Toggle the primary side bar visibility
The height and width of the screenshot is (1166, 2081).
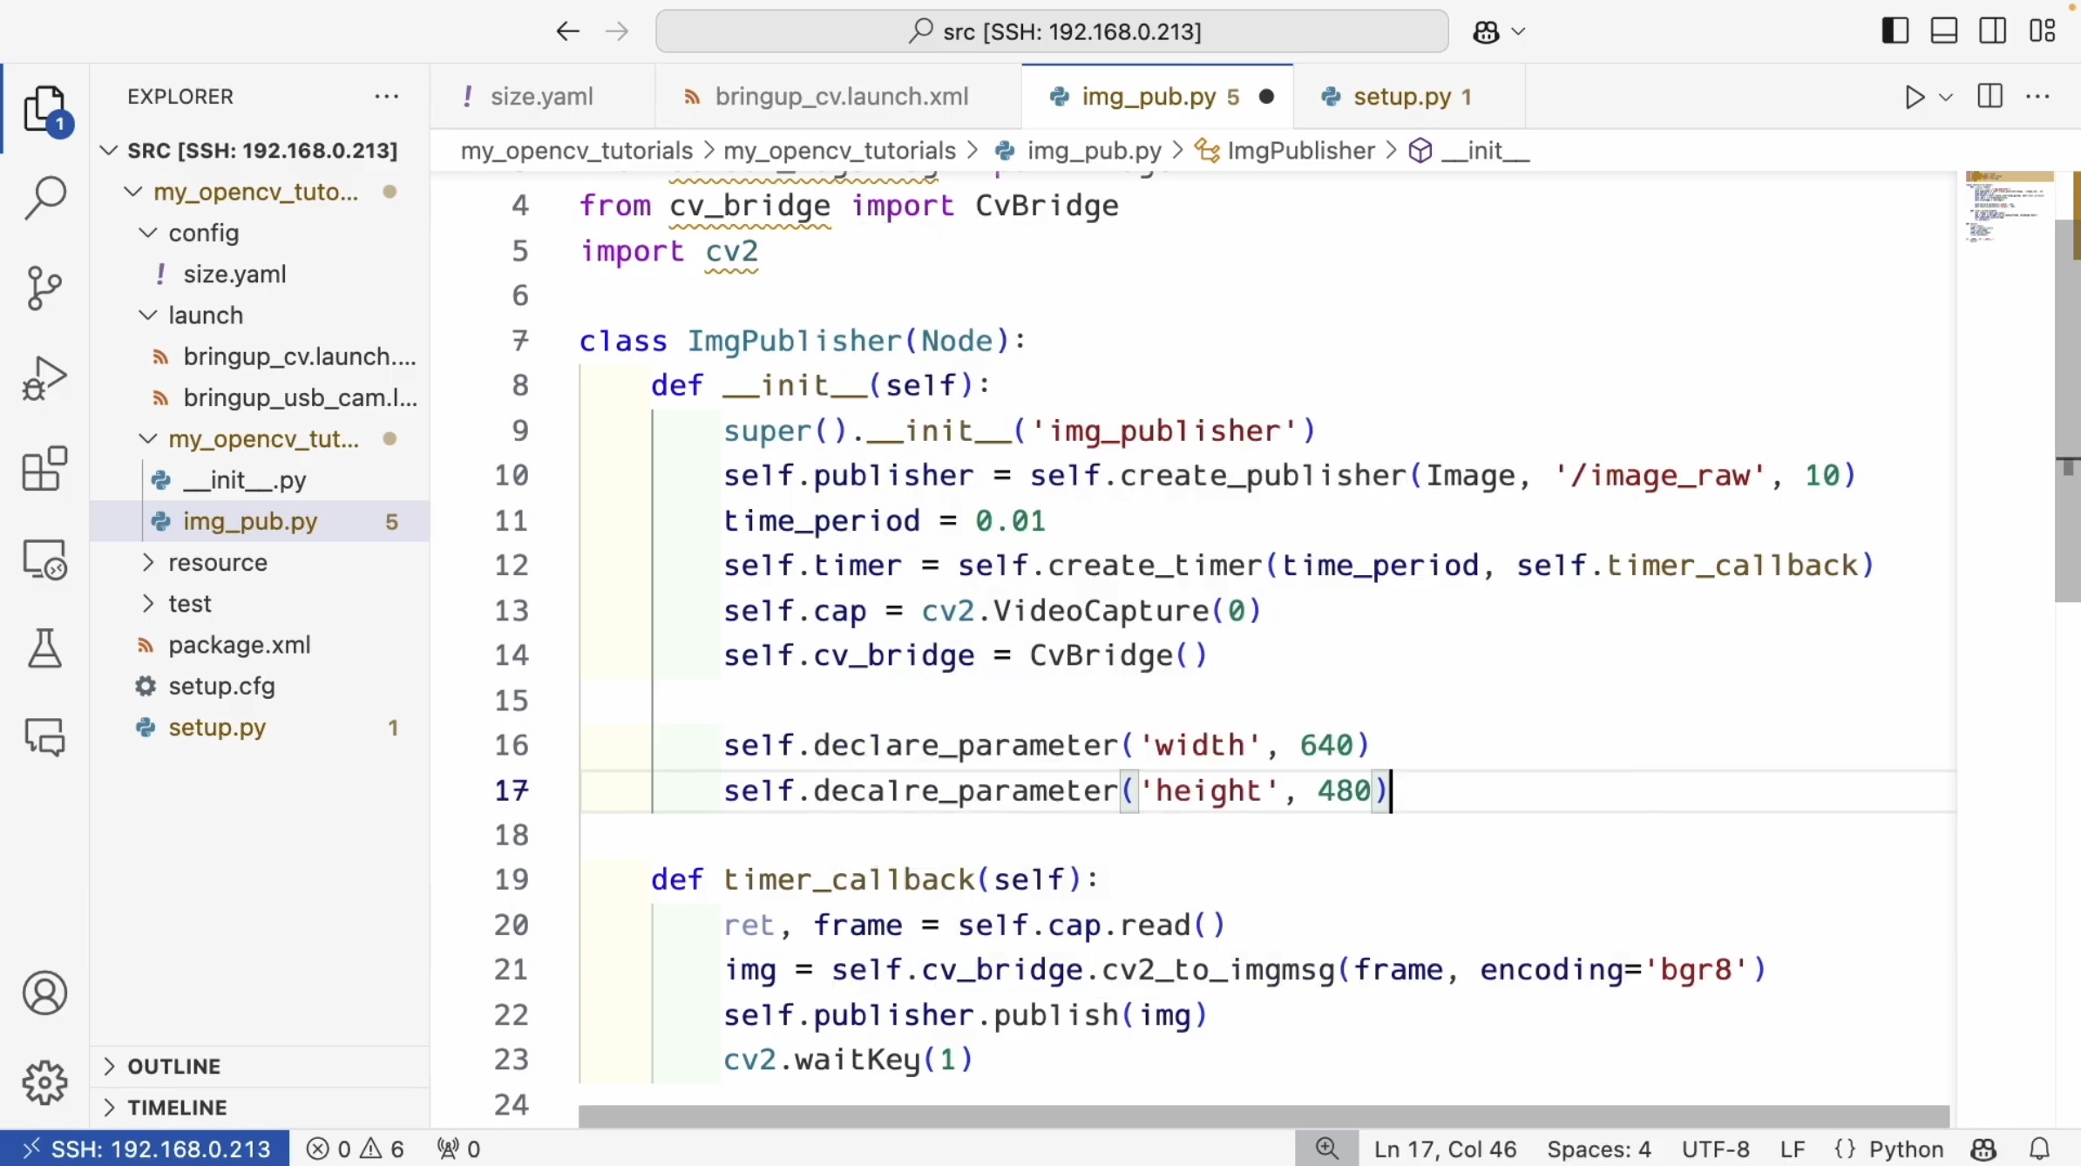click(x=1895, y=31)
